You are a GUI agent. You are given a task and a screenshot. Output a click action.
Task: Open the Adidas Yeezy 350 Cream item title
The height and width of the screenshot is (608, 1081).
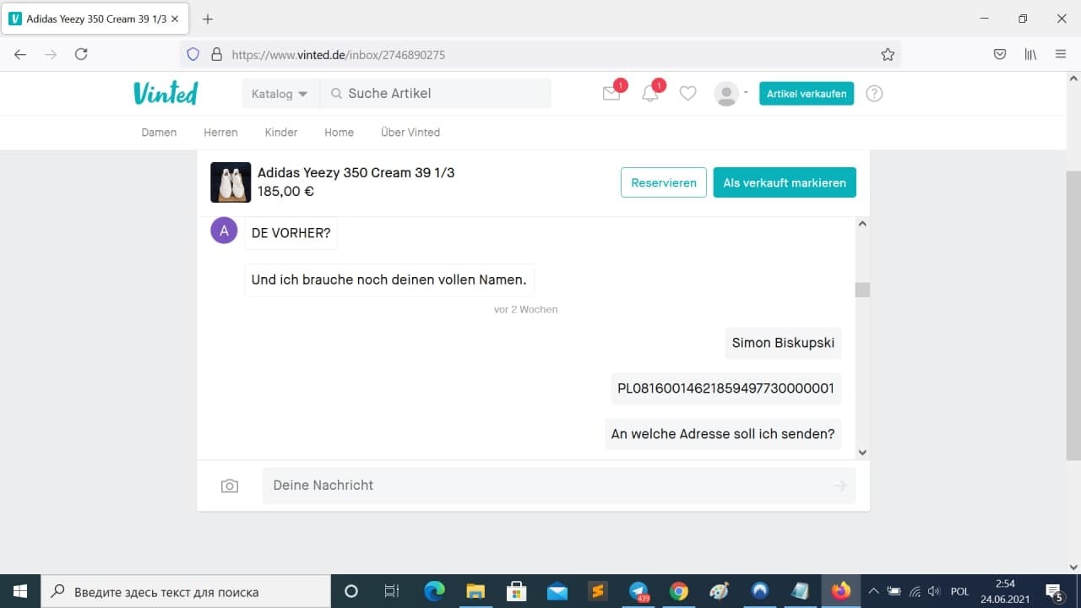click(x=356, y=173)
